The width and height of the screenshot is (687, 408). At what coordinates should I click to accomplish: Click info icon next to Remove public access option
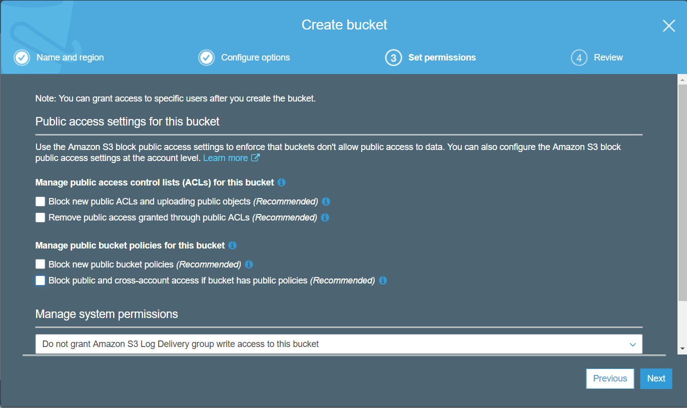325,217
